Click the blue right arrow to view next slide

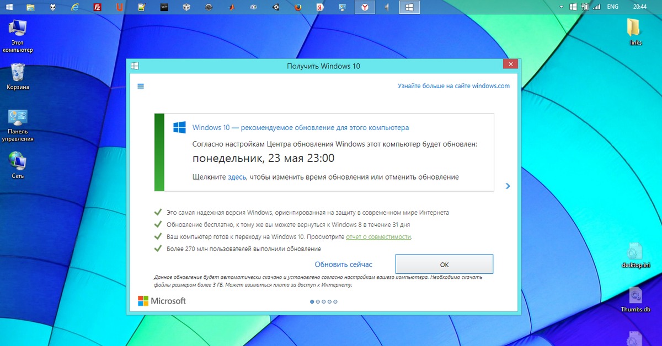click(x=508, y=186)
